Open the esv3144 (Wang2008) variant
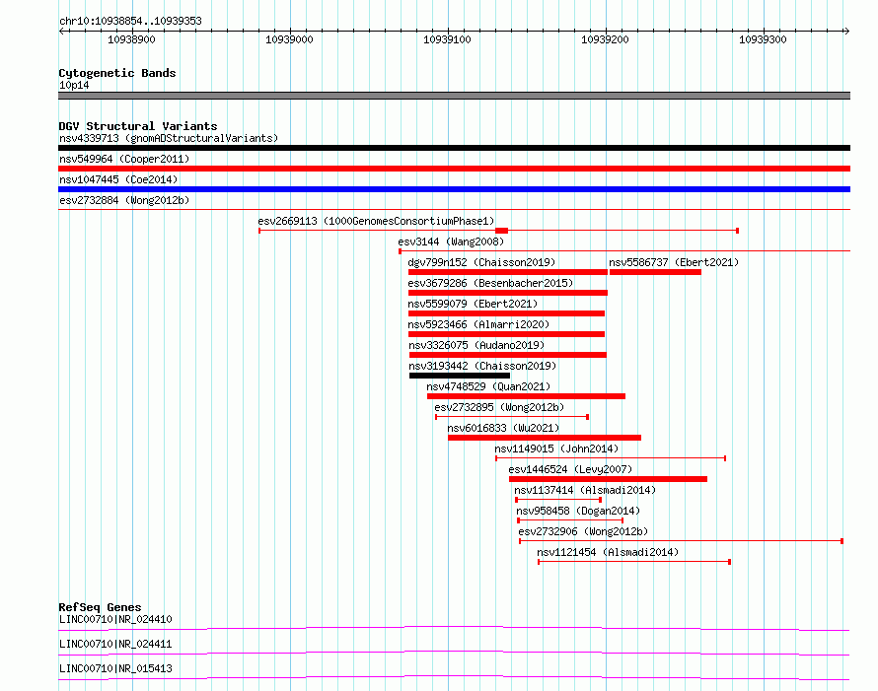Screen dimensions: 878x691 click(451, 242)
